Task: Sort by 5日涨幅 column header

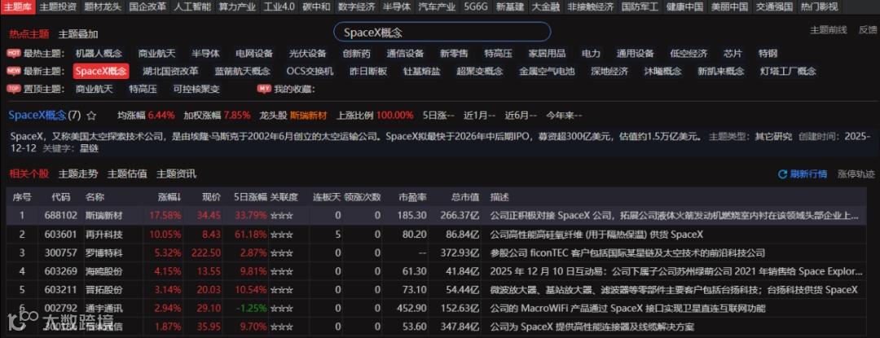Action: coord(250,197)
